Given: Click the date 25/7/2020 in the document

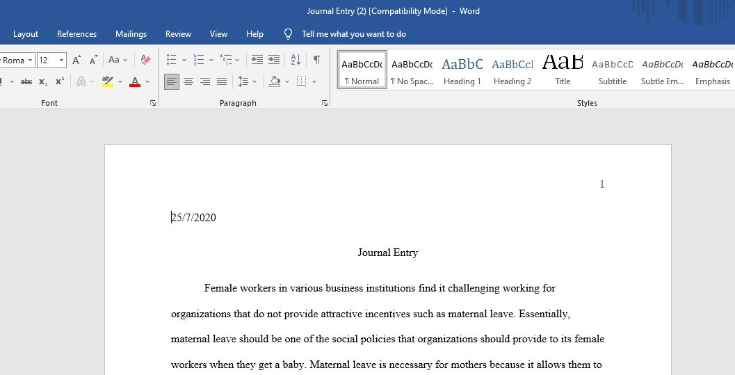Looking at the screenshot, I should [193, 218].
